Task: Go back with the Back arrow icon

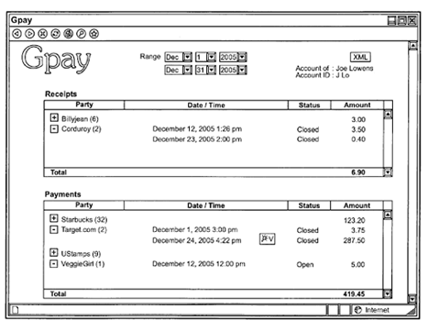Action: [16, 34]
